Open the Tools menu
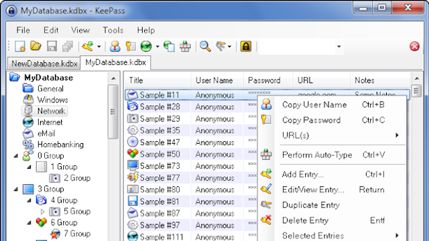 [x=113, y=30]
